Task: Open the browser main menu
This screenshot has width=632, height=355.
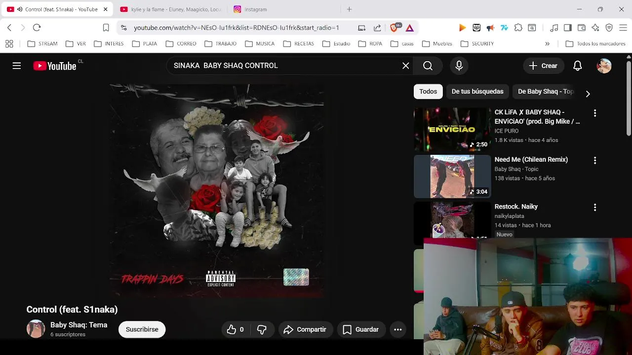Action: [623, 28]
